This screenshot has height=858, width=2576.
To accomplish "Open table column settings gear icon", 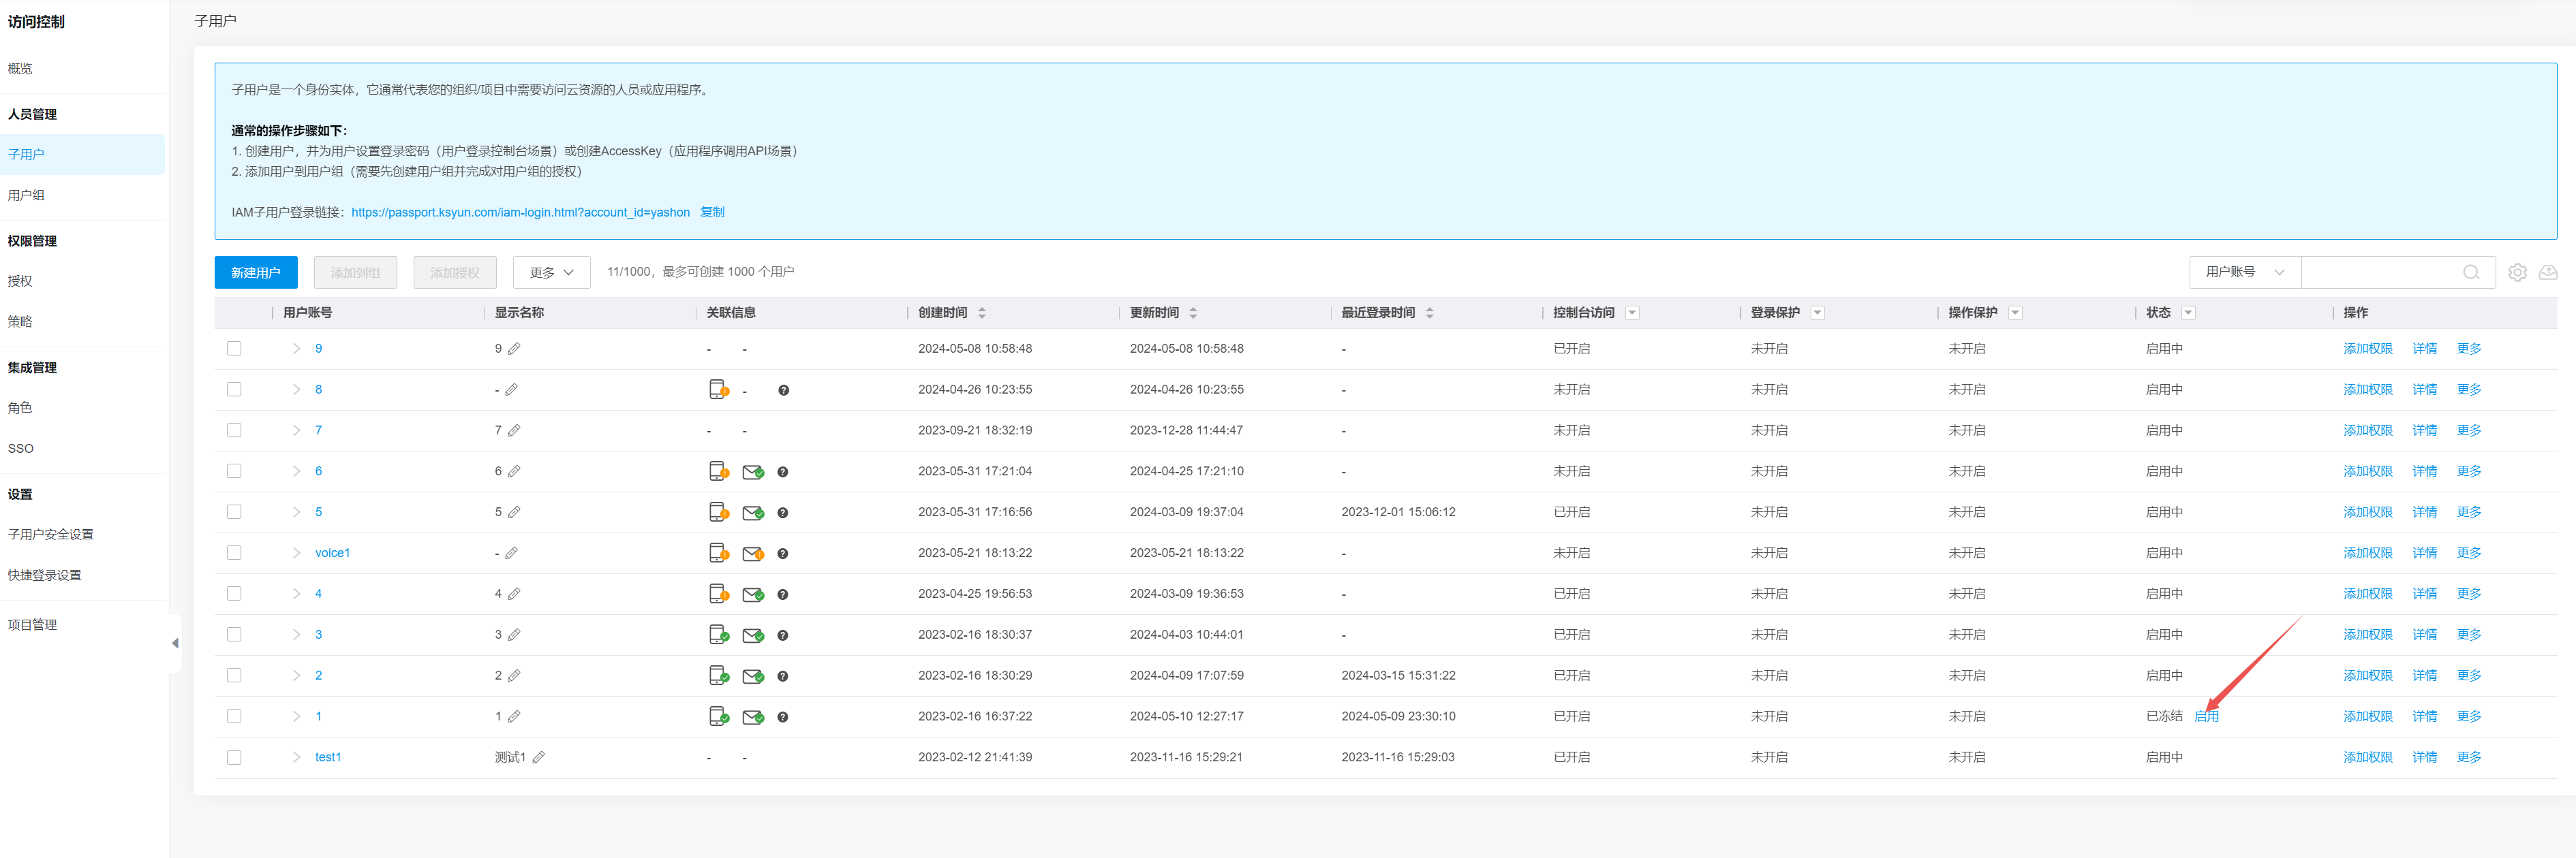I will [2517, 272].
